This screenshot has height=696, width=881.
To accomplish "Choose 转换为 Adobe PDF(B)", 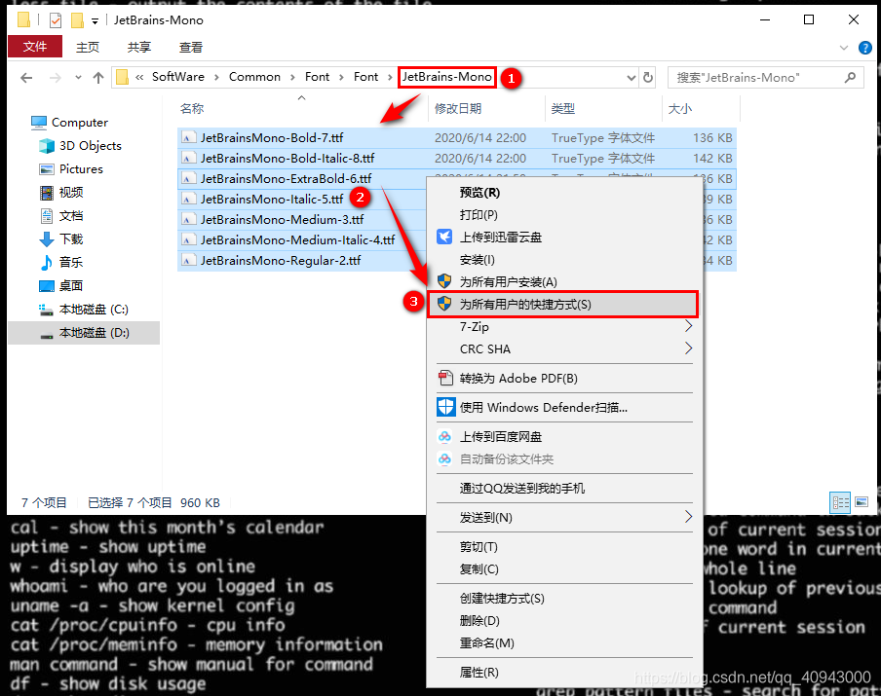I will pos(564,379).
